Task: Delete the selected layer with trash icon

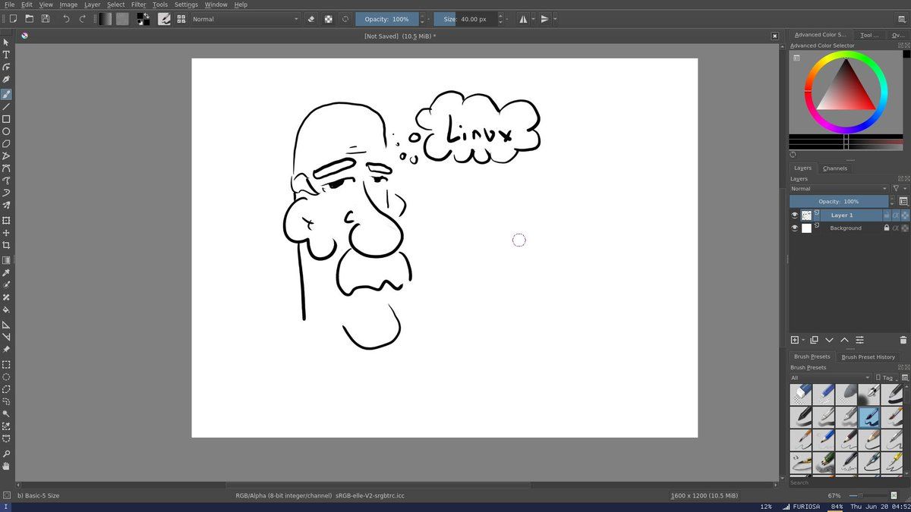Action: point(903,341)
